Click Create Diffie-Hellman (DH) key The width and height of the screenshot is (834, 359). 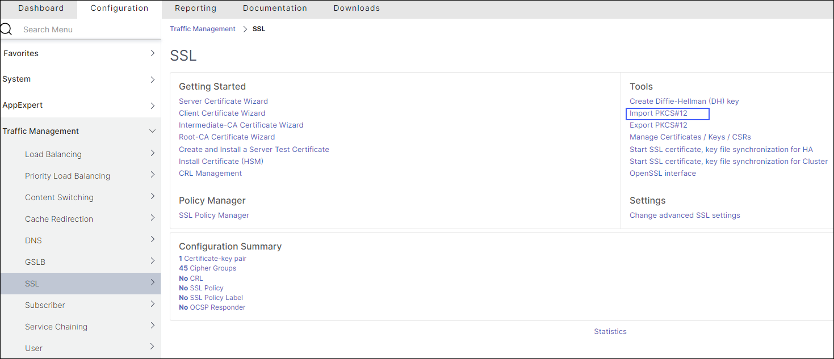[x=684, y=101]
